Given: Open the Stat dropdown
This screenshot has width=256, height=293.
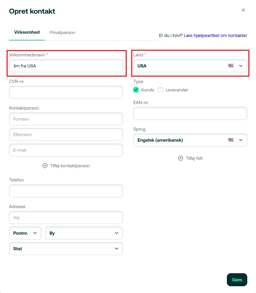Looking at the screenshot, I should 66,249.
